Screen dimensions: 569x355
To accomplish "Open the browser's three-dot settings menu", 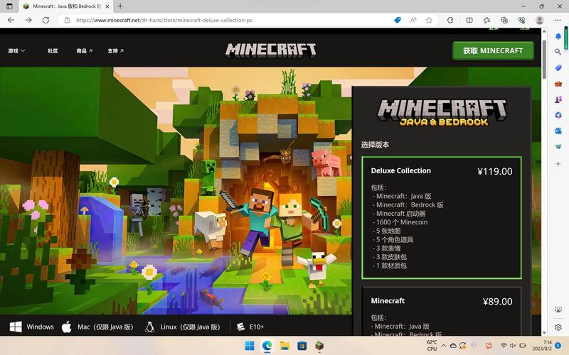I will (558, 20).
